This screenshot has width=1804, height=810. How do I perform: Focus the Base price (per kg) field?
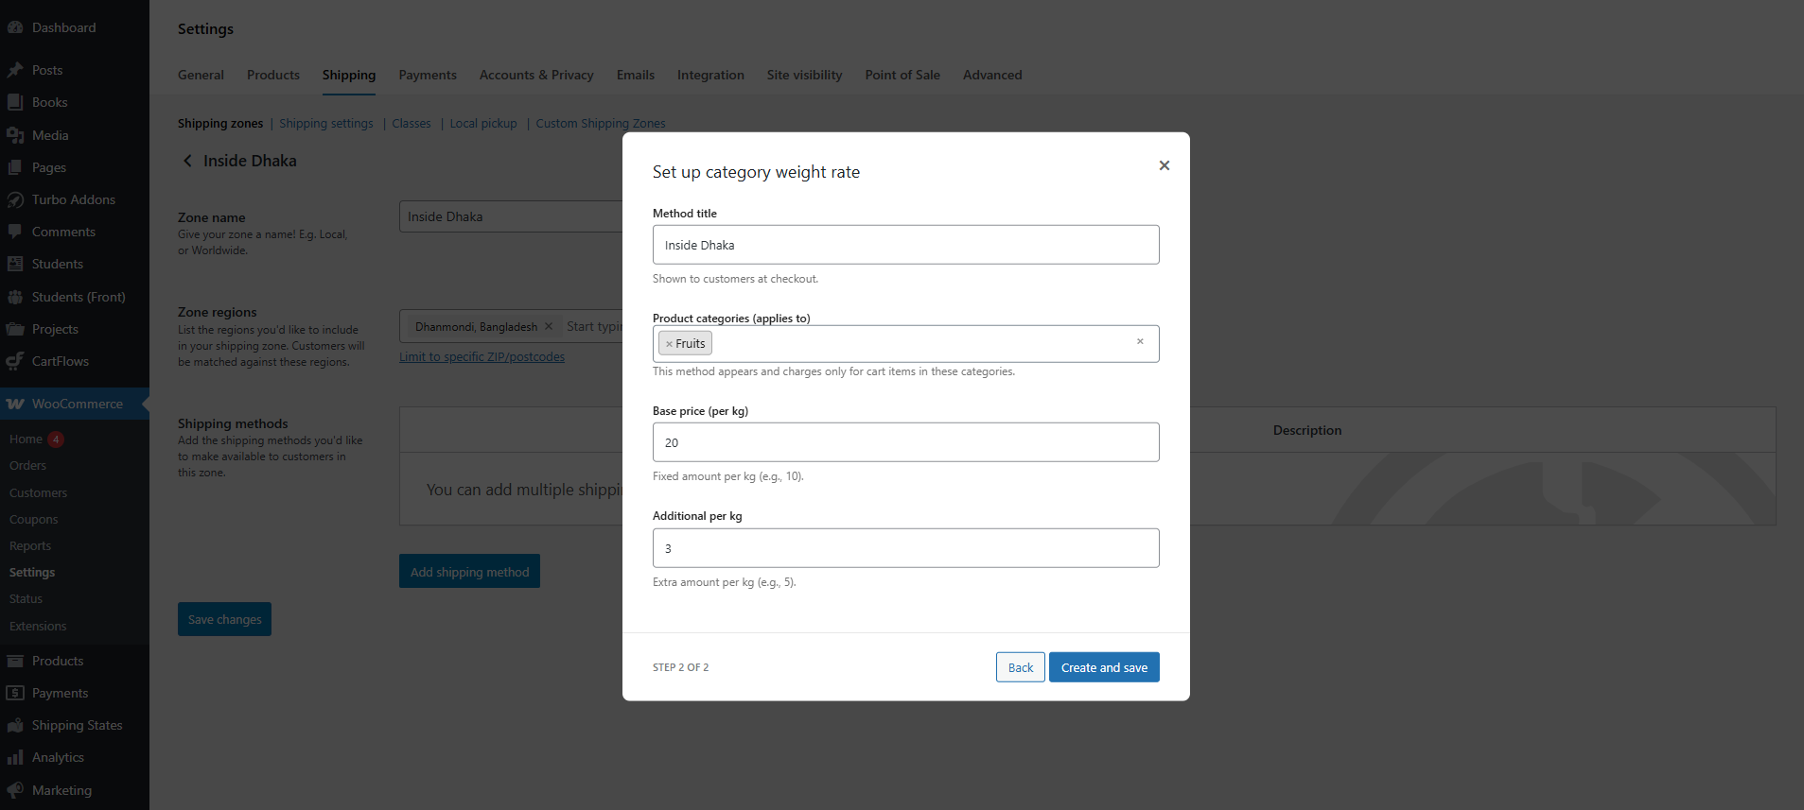(x=905, y=442)
